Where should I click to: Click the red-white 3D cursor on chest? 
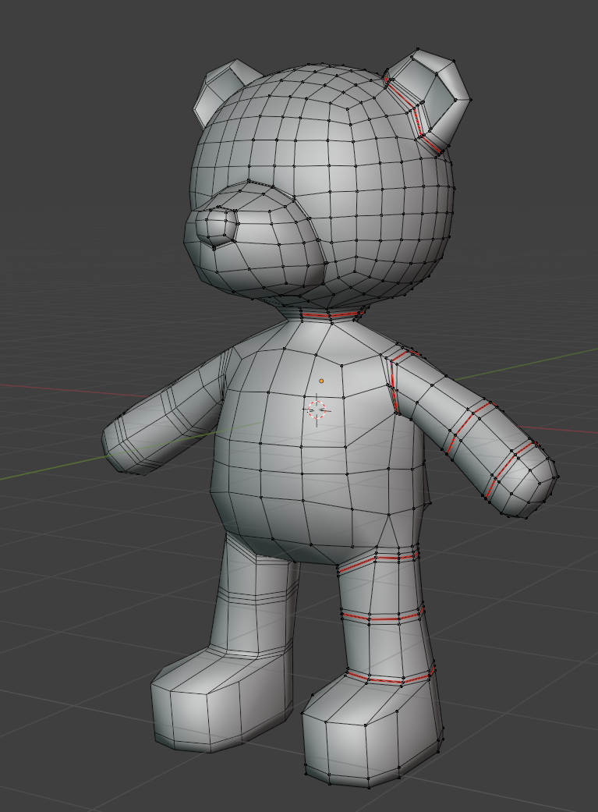pyautogui.click(x=317, y=410)
